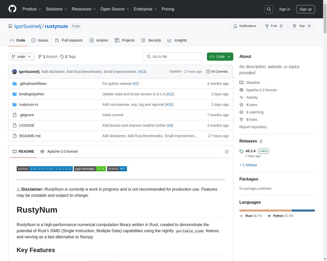This screenshot has height=261, width=327.
Task: Click the license MIT badge
Action: (x=117, y=169)
